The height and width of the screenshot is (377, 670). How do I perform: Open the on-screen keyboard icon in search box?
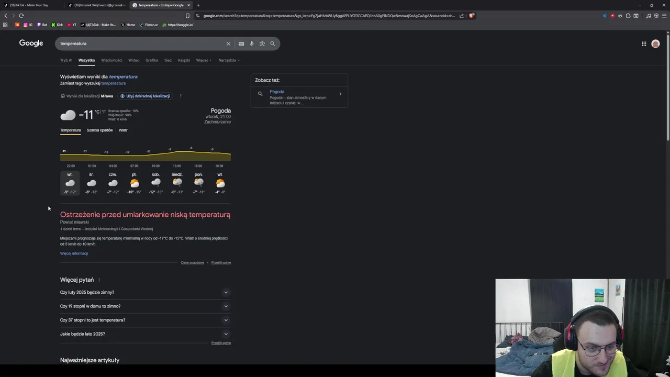click(241, 43)
